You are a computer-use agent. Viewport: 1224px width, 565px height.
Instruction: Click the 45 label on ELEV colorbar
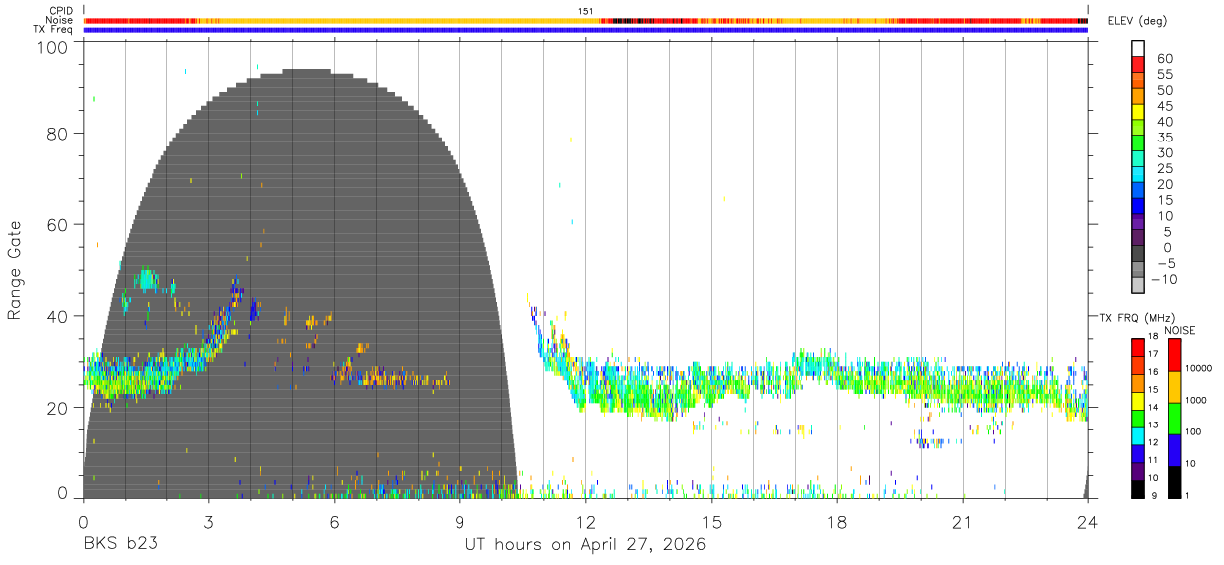tap(1163, 107)
